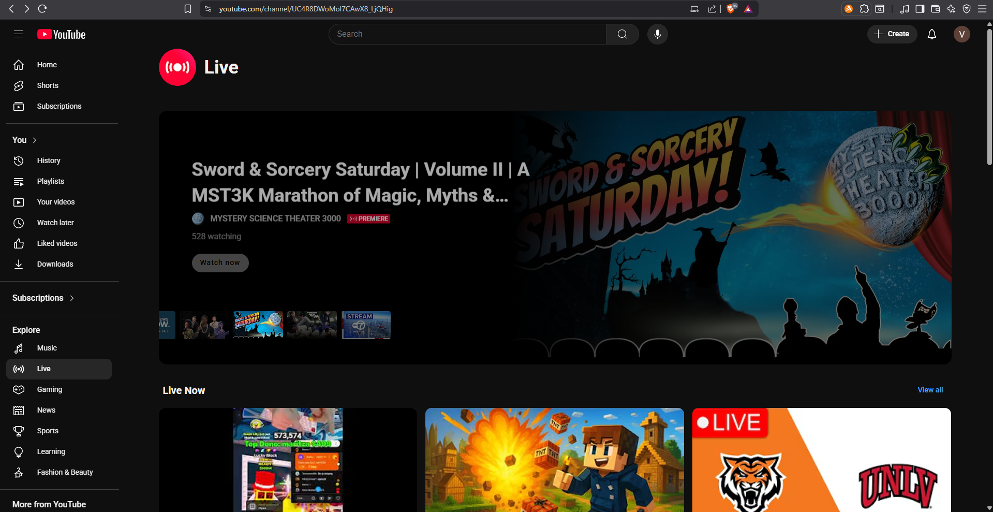The height and width of the screenshot is (512, 993).
Task: Click the search magnifier button
Action: pyautogui.click(x=623, y=34)
